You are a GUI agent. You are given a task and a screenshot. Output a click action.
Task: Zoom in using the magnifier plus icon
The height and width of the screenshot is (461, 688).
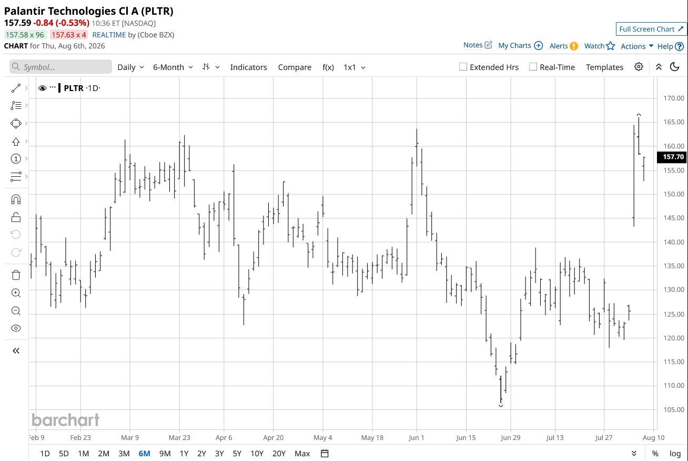click(x=16, y=293)
